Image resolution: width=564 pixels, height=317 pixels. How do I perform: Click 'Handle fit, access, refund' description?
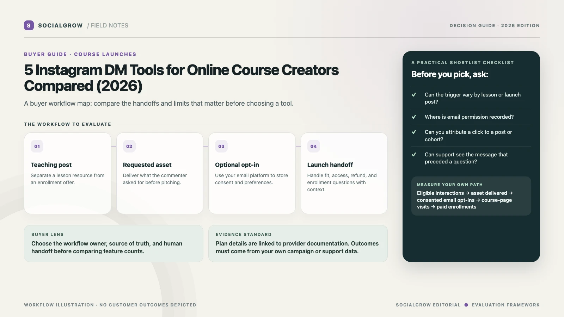point(342,182)
